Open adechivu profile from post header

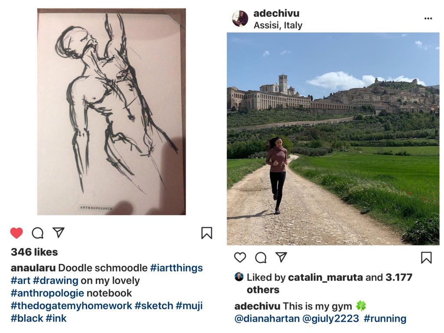276,13
